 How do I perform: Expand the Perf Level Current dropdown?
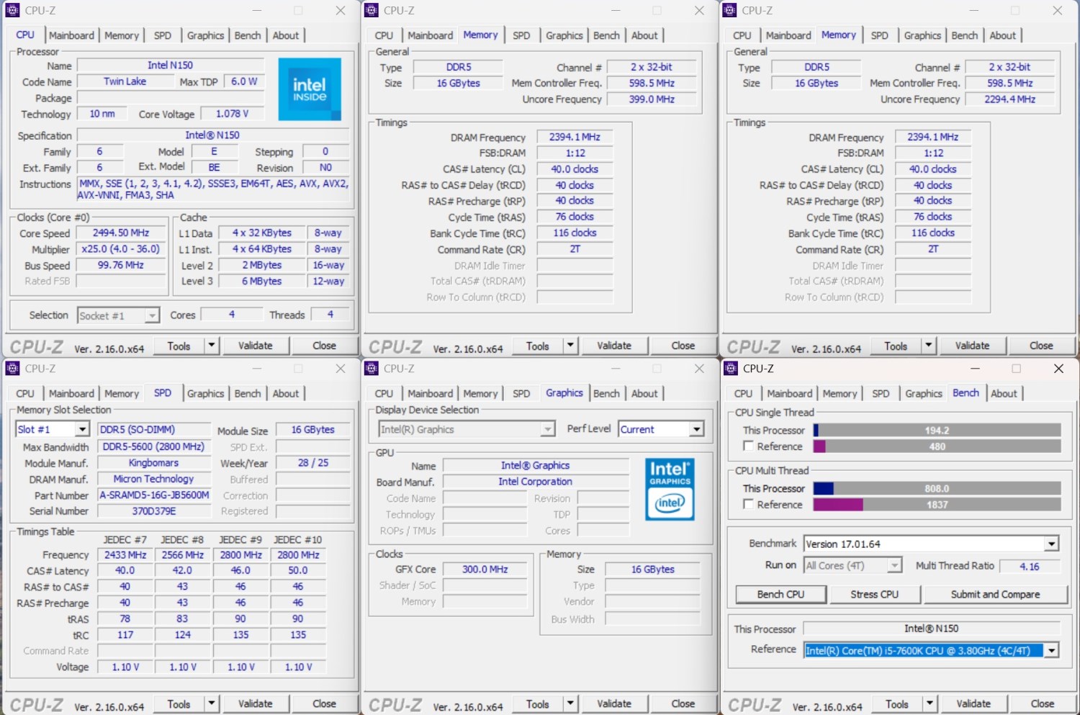click(x=696, y=430)
